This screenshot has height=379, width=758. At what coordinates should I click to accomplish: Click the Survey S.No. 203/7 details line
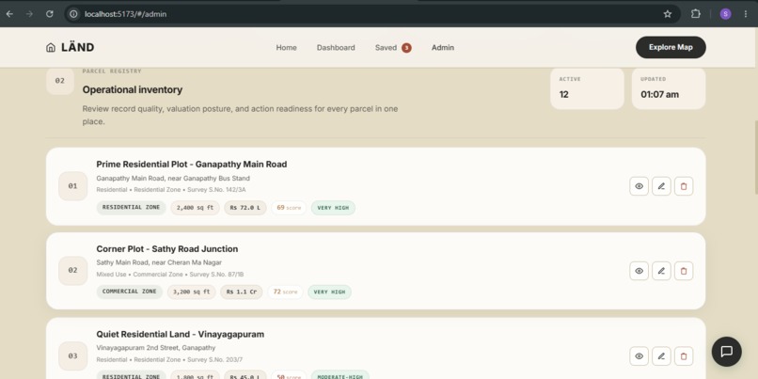(169, 359)
